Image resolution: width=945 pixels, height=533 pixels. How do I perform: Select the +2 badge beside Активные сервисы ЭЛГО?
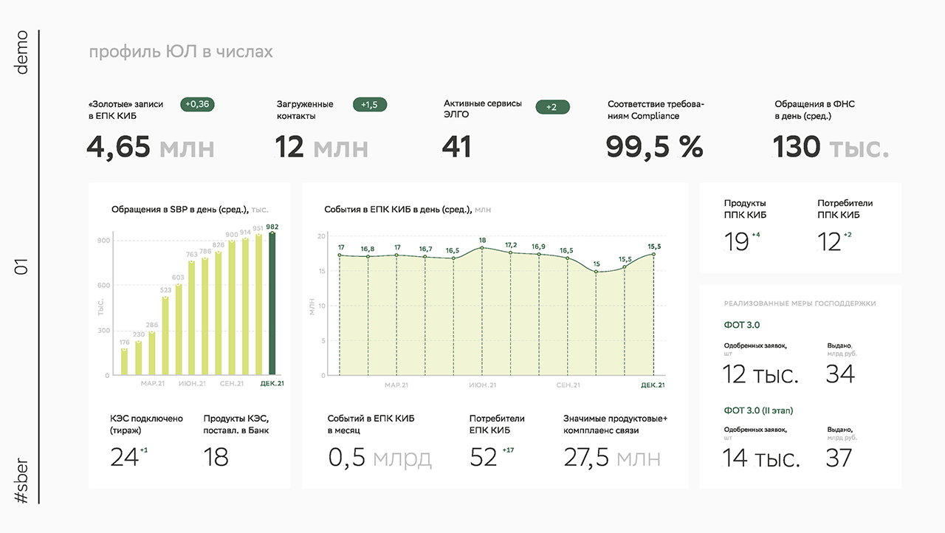tap(552, 107)
